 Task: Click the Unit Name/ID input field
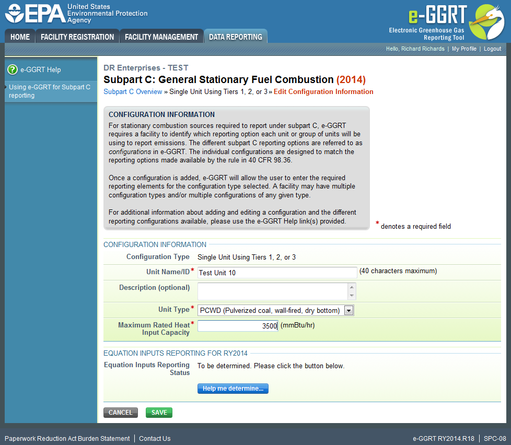point(277,273)
